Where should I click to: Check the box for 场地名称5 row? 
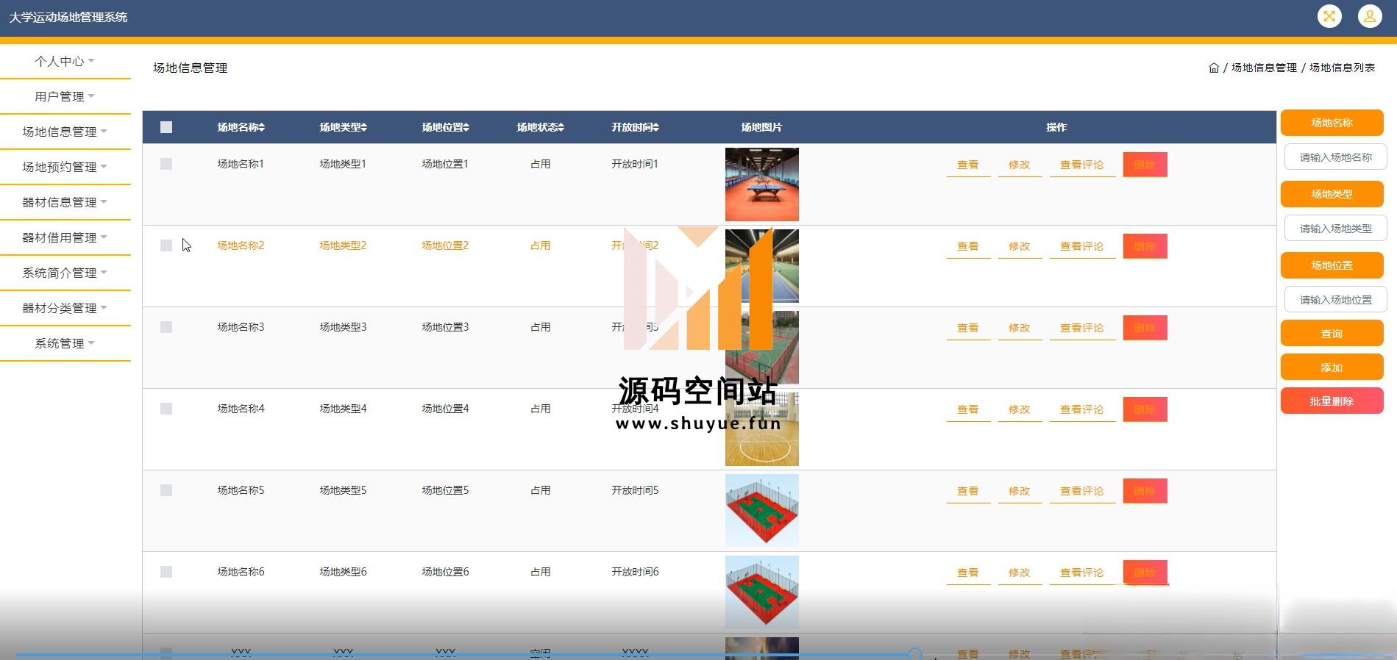[166, 490]
